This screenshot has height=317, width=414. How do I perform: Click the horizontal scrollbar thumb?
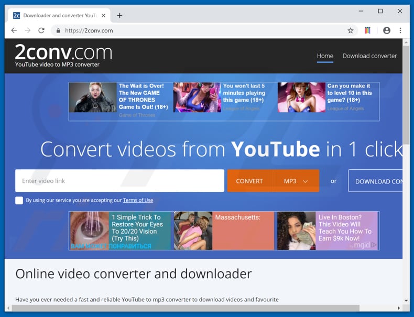(186, 308)
